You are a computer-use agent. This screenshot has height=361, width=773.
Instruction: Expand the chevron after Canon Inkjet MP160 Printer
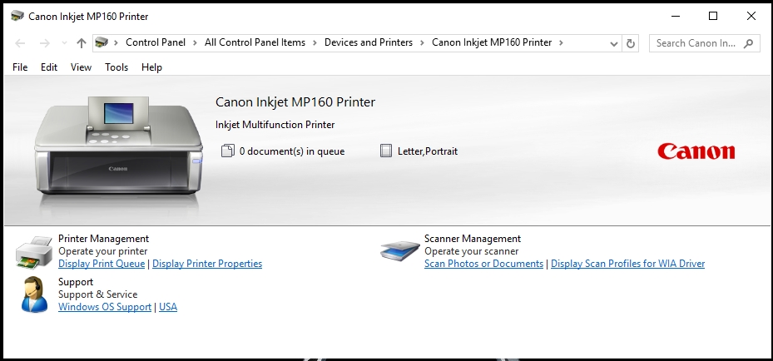pos(561,43)
